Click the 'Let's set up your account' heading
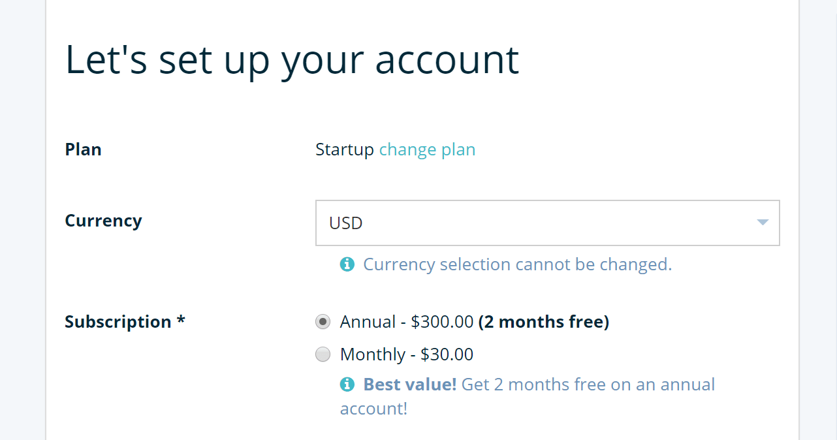This screenshot has height=440, width=837. (x=292, y=60)
